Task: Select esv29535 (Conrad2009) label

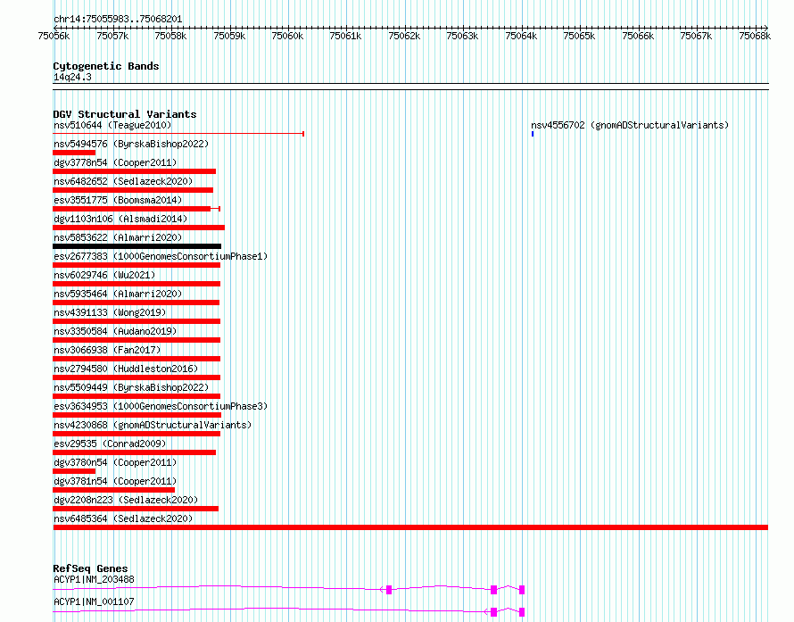Action: point(110,444)
